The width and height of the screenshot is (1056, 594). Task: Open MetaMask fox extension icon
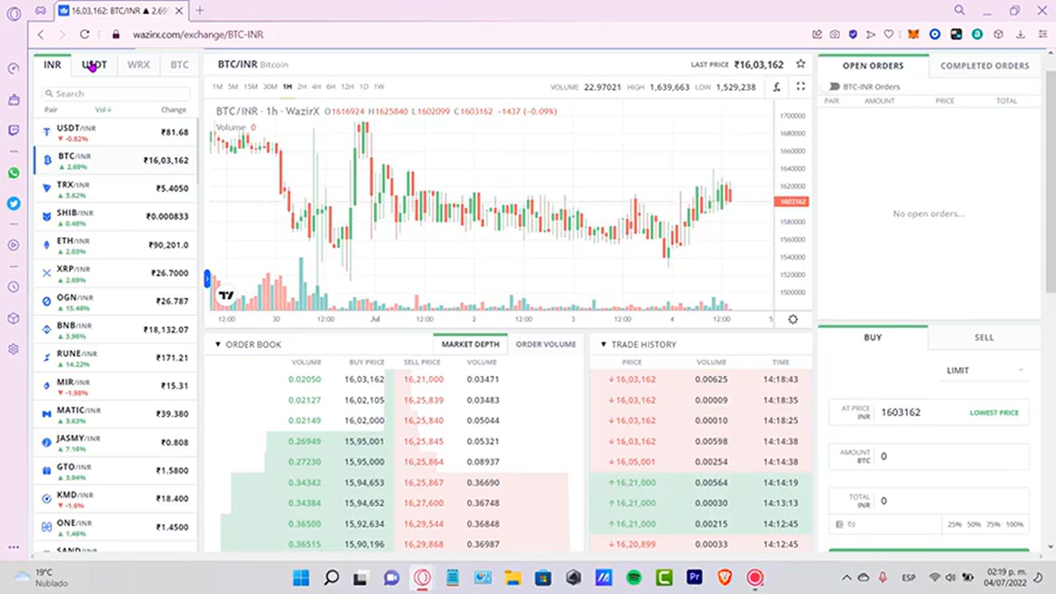coord(913,34)
